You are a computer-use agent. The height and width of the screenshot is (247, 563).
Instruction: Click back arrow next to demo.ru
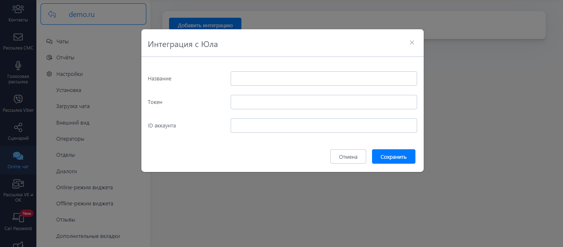tap(52, 14)
